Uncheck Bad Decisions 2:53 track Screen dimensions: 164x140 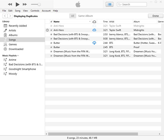click(x=51, y=34)
